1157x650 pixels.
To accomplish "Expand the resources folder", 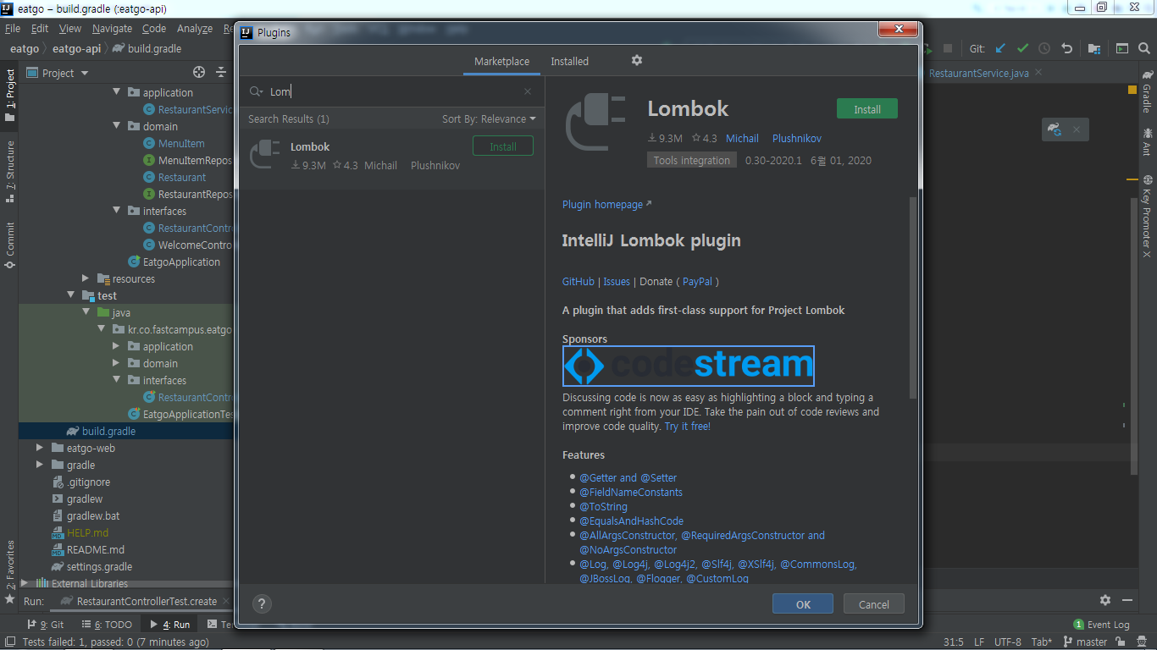I will [x=86, y=278].
